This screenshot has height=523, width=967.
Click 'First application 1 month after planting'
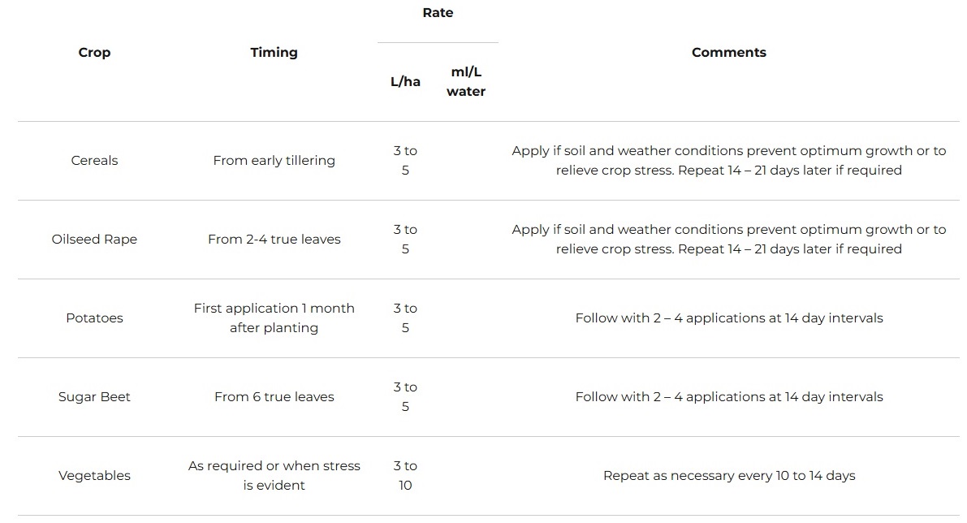point(274,318)
